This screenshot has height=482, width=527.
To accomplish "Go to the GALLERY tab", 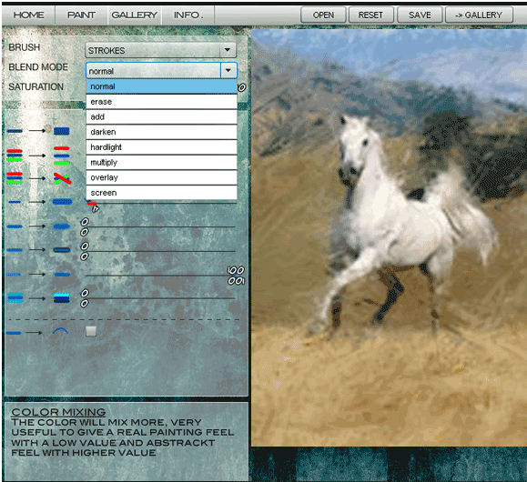I will point(135,15).
